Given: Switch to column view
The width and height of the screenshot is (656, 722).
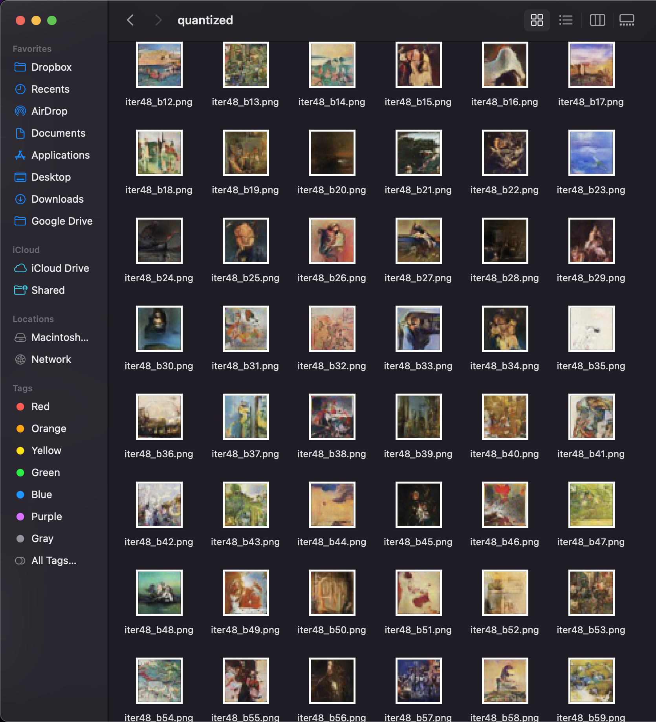Looking at the screenshot, I should pyautogui.click(x=597, y=20).
